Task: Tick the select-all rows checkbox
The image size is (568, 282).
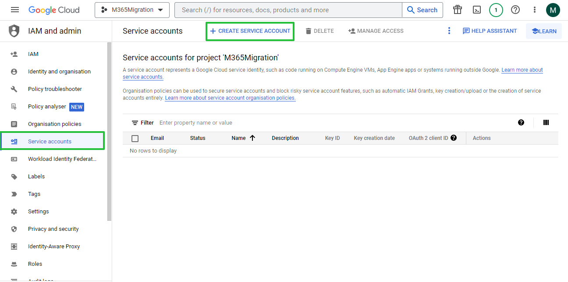Action: (135, 138)
